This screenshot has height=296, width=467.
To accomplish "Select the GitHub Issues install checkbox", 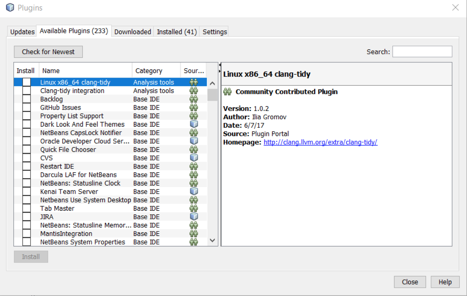I will [x=27, y=107].
